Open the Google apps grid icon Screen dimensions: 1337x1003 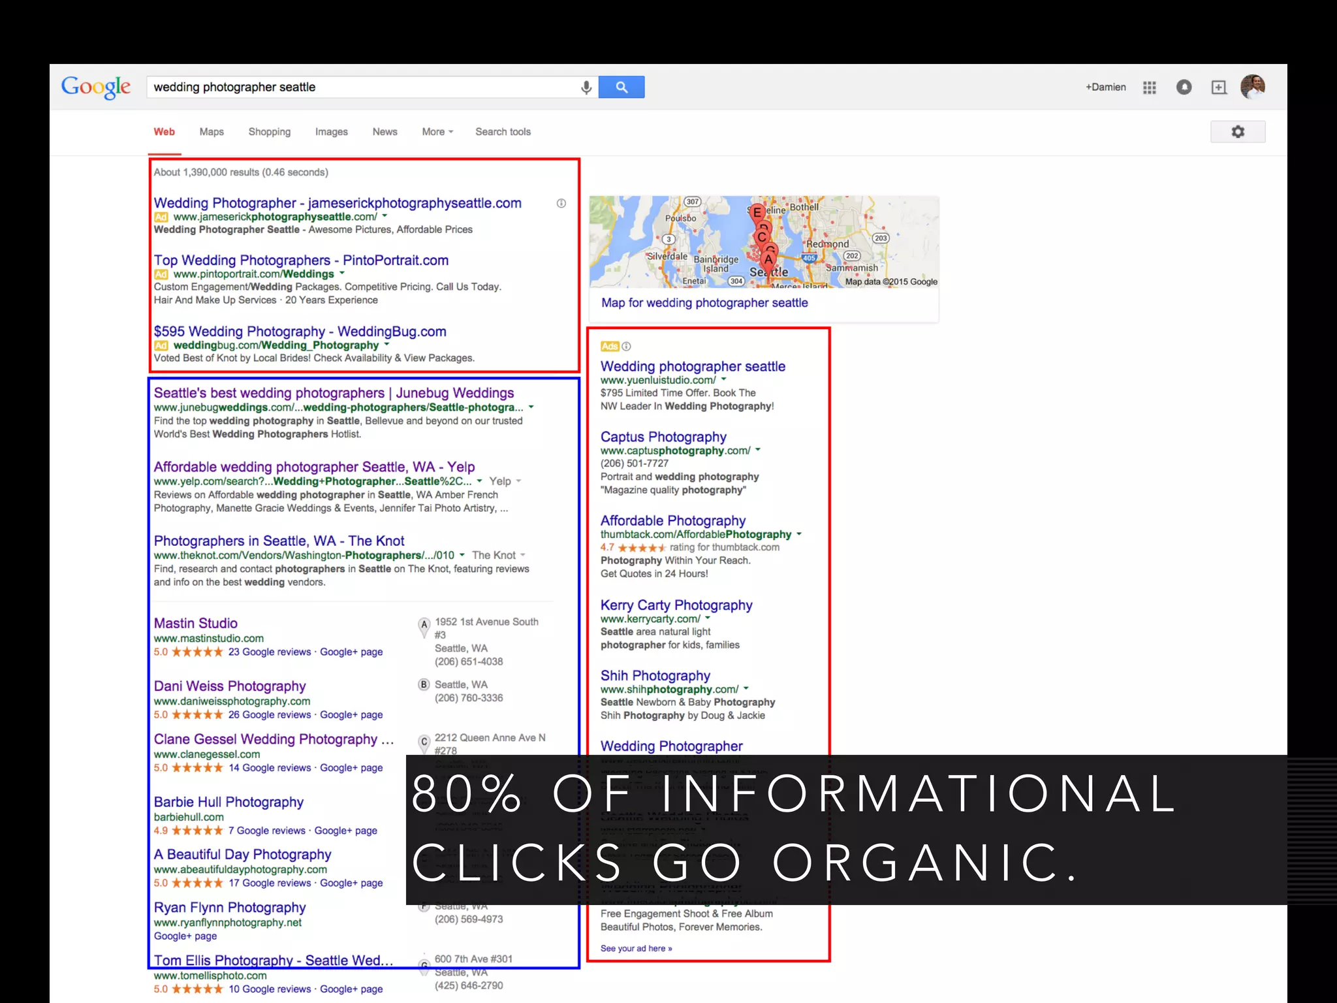click(x=1150, y=88)
